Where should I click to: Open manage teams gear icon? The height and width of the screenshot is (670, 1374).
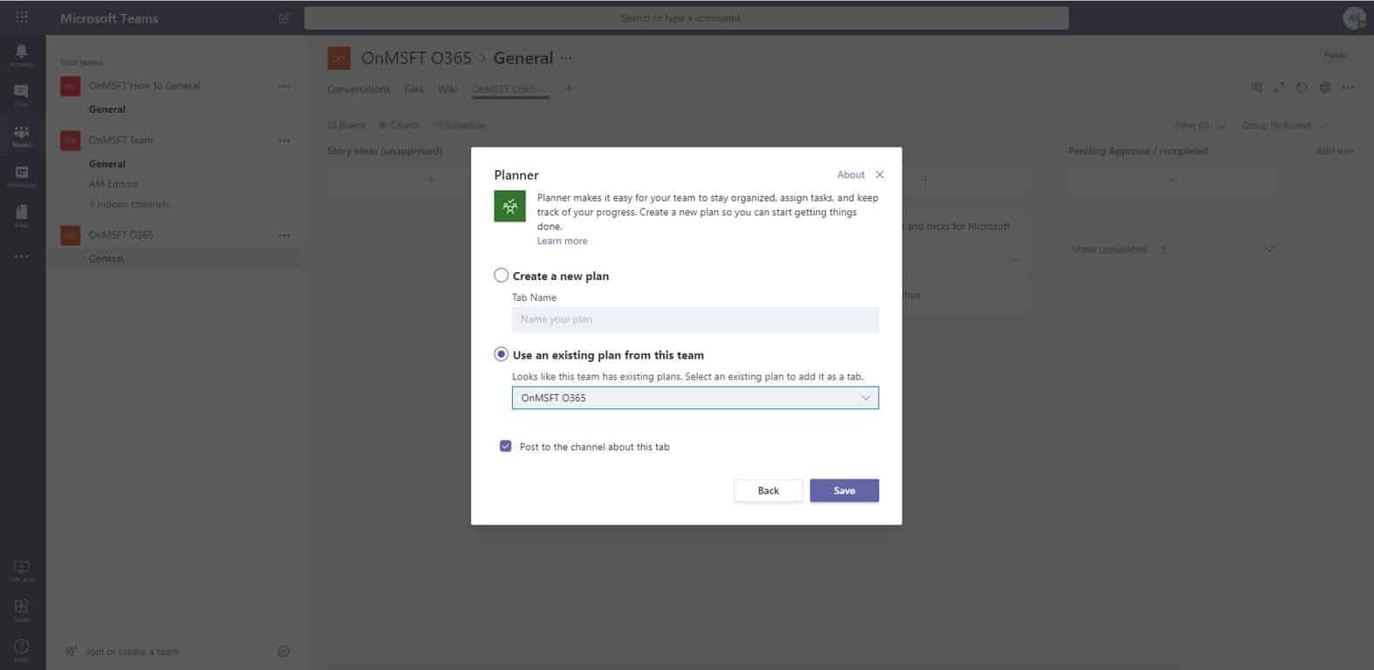coord(284,651)
